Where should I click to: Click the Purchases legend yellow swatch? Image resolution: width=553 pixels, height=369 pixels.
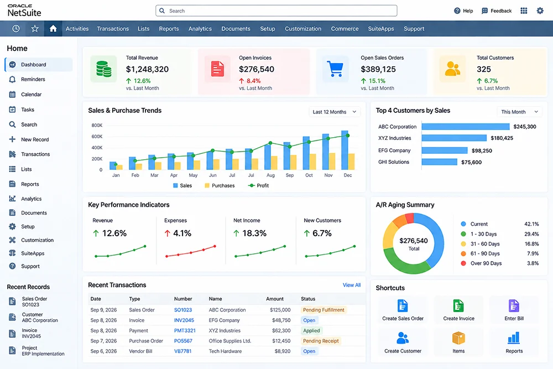[207, 185]
